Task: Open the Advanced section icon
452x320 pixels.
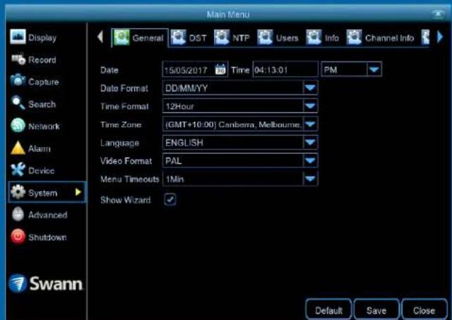Action: [x=18, y=214]
